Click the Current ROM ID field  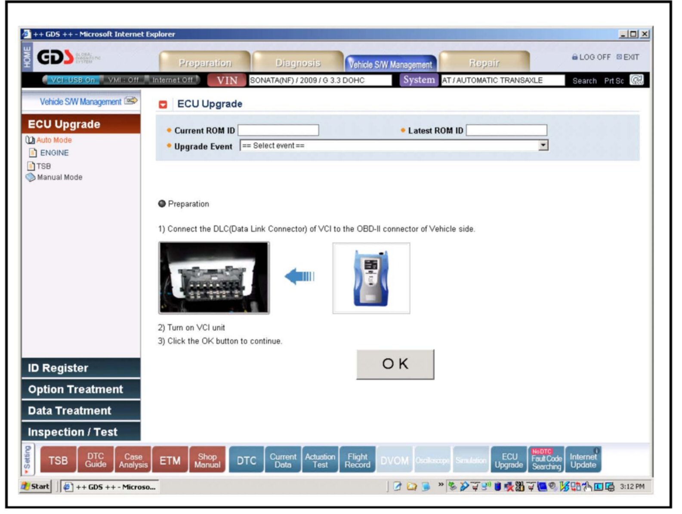(x=278, y=130)
